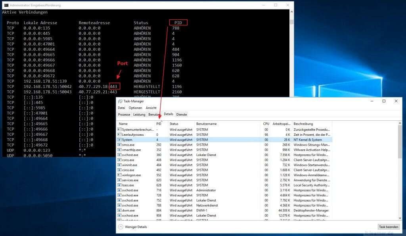Screen dimensions: 406x236
Task: Open the Datei menu
Action: coord(121,108)
